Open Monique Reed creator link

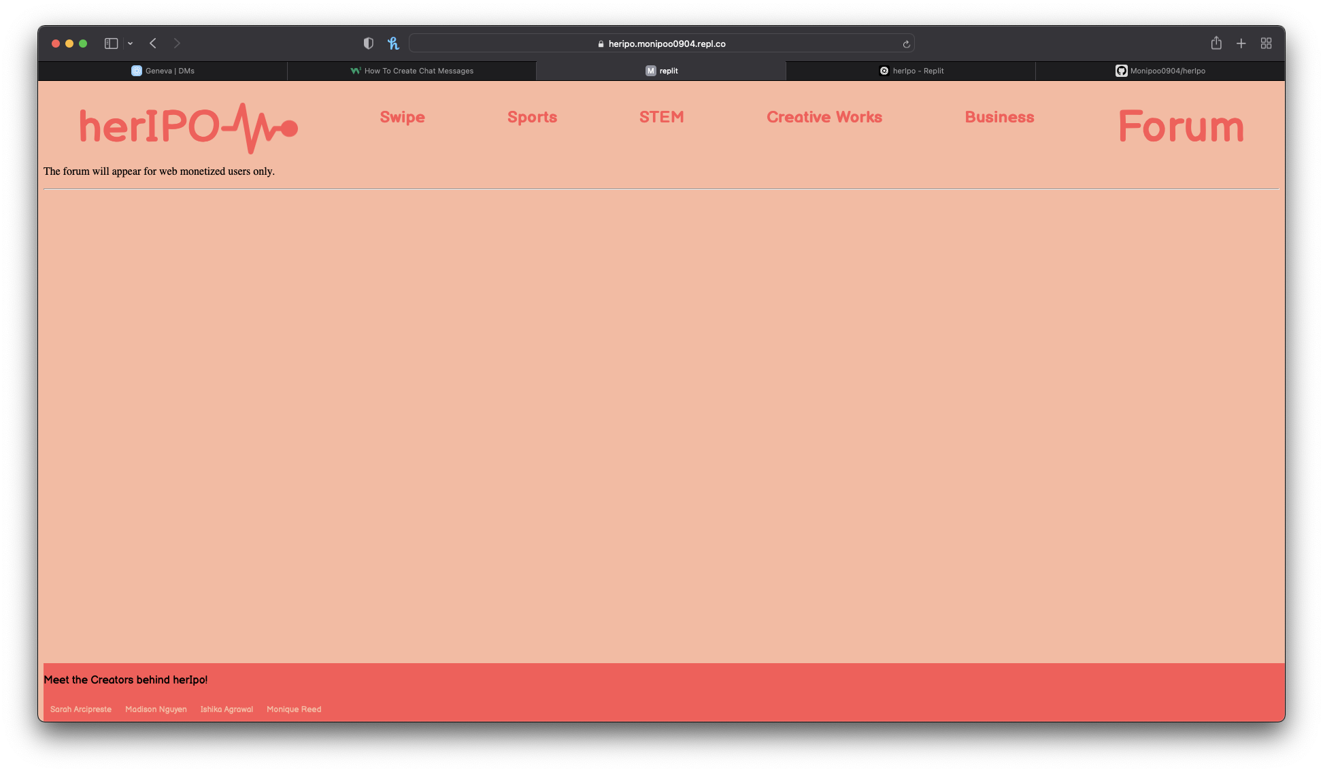294,709
